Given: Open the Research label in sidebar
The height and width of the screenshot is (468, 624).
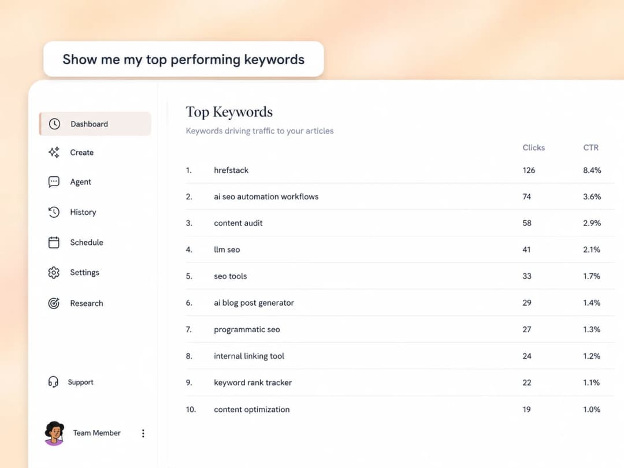Looking at the screenshot, I should [x=87, y=303].
